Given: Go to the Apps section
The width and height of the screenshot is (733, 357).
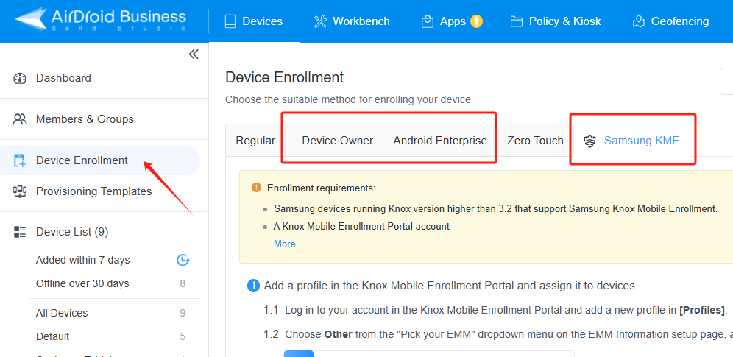Looking at the screenshot, I should pyautogui.click(x=452, y=21).
